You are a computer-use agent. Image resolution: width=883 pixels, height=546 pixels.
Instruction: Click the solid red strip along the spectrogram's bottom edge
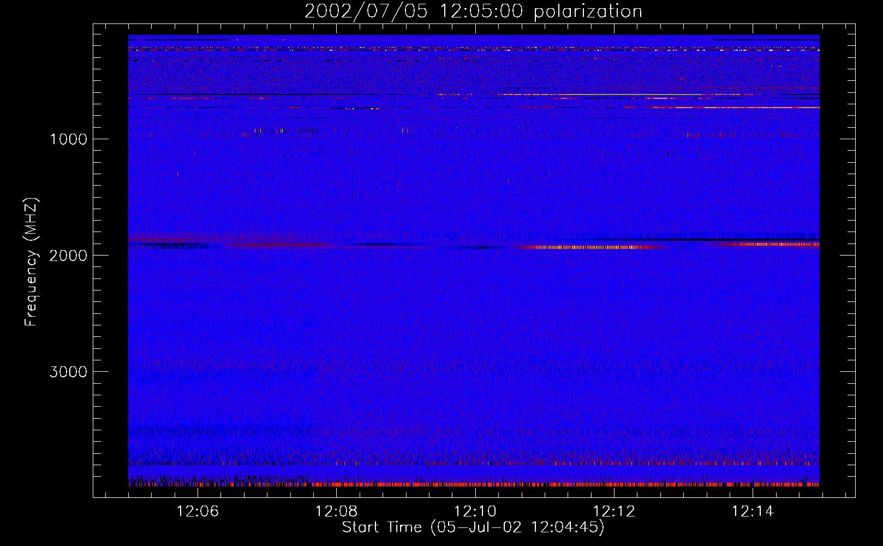[474, 484]
